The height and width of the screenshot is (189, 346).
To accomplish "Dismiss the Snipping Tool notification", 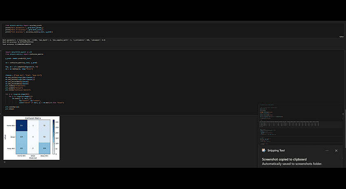I will coord(336,151).
